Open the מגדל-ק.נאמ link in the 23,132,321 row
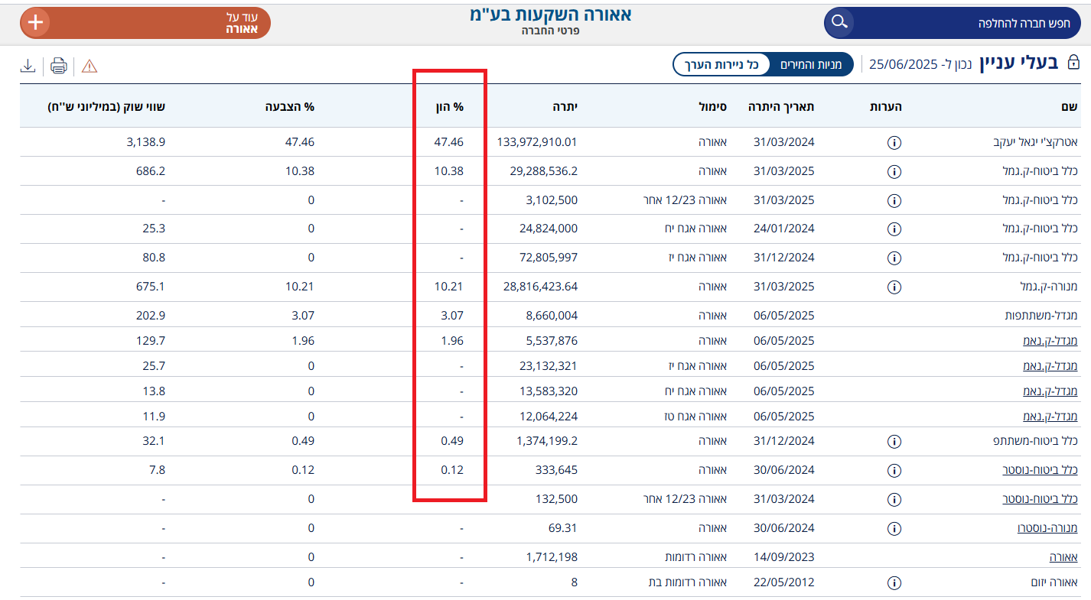 (x=1050, y=366)
